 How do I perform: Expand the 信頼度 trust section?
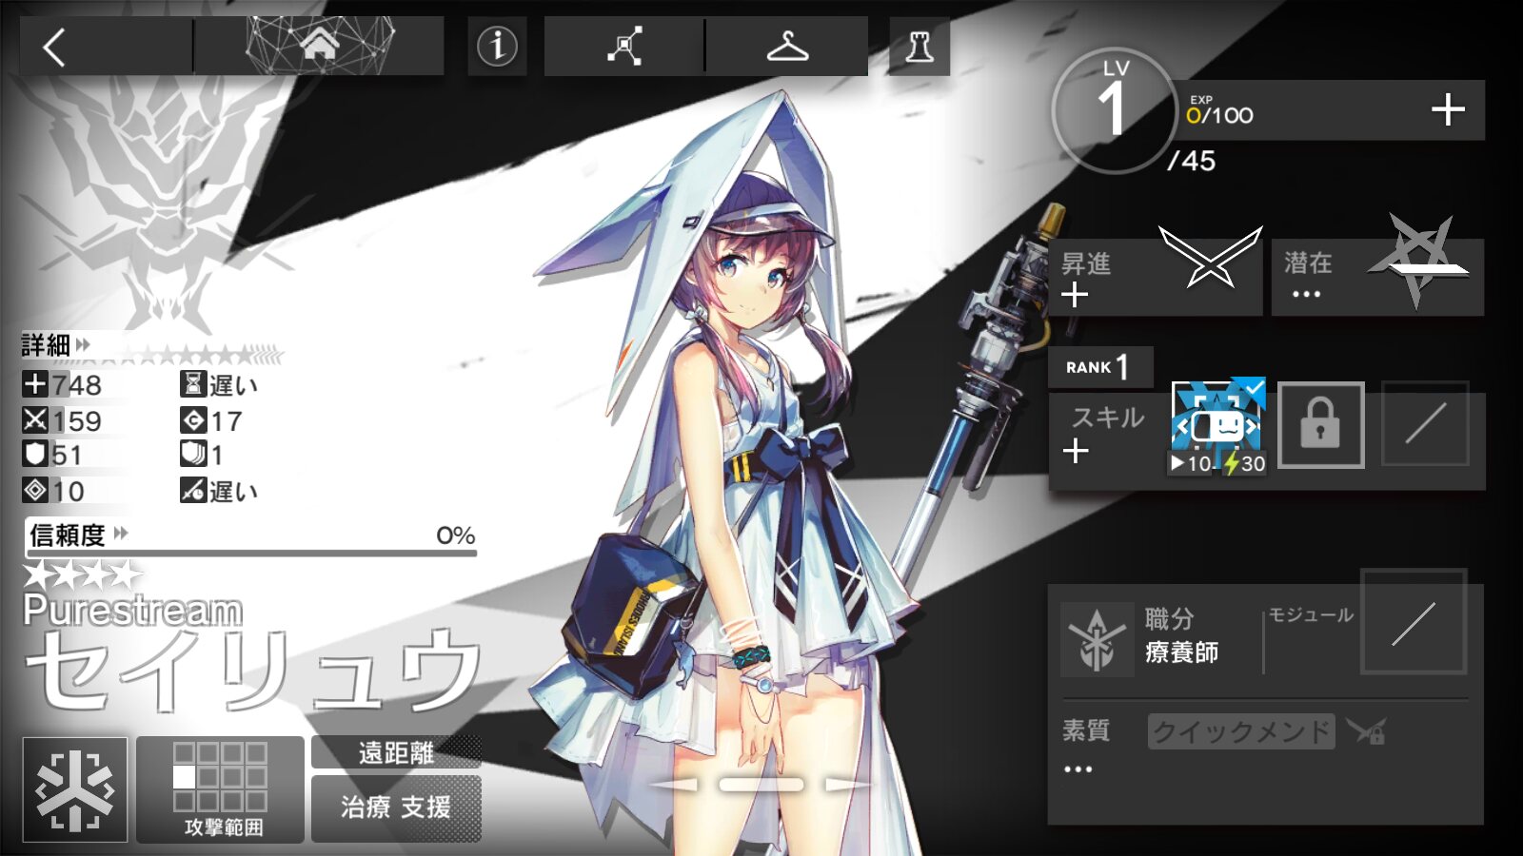tap(78, 535)
